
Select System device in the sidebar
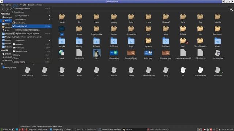point(7,54)
